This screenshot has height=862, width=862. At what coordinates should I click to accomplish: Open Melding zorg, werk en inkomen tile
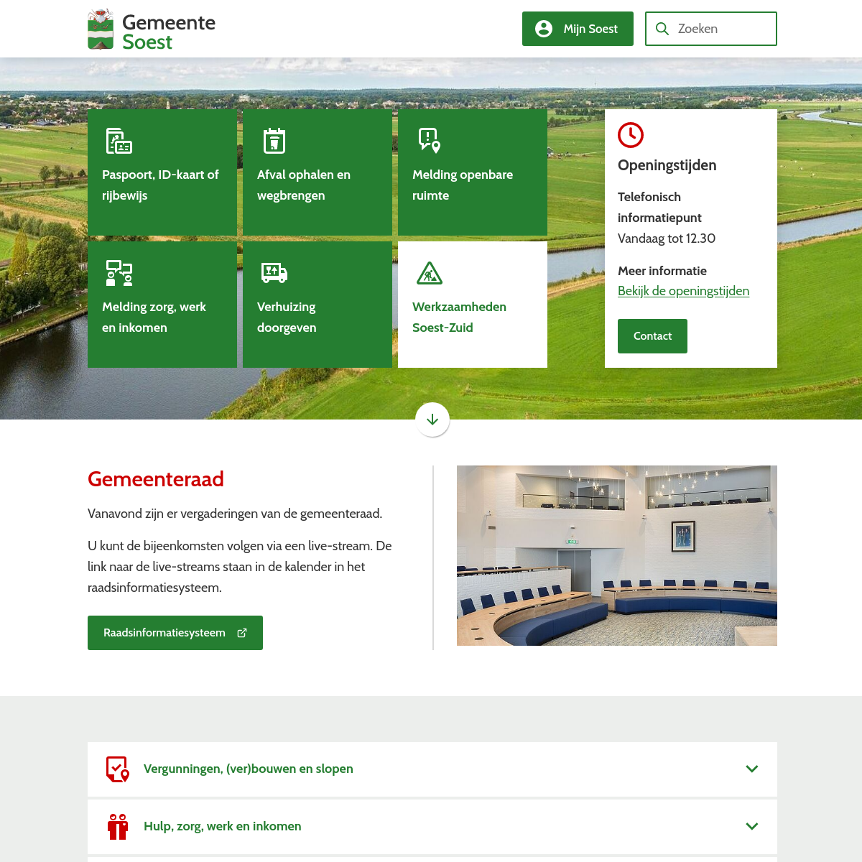point(162,305)
